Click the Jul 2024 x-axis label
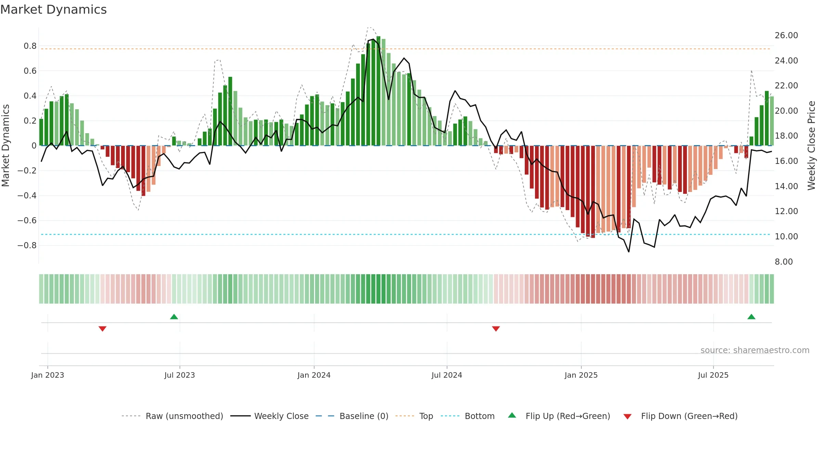 coord(447,375)
